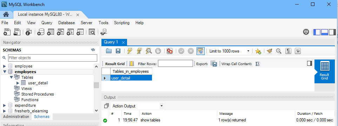Go to the Home screen tab icon
338x126 pixels.
coord(6,14)
